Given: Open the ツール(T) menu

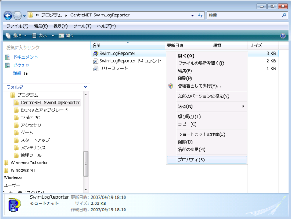Looking at the screenshot, I should (82, 26).
